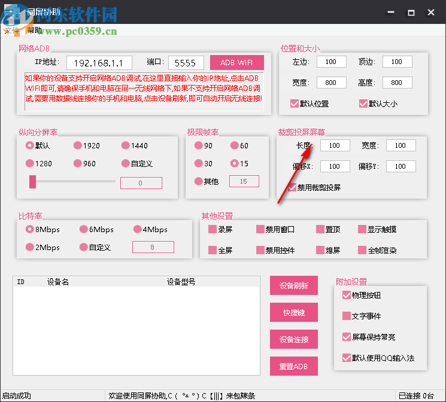
Task: Select the 960 resolution option
Action: click(77, 163)
